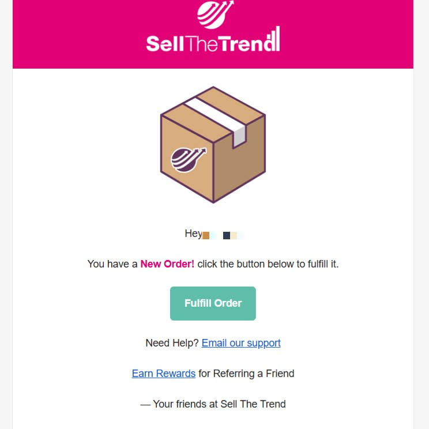
Task: Click the globe arrow logo in header
Action: pyautogui.click(x=216, y=14)
